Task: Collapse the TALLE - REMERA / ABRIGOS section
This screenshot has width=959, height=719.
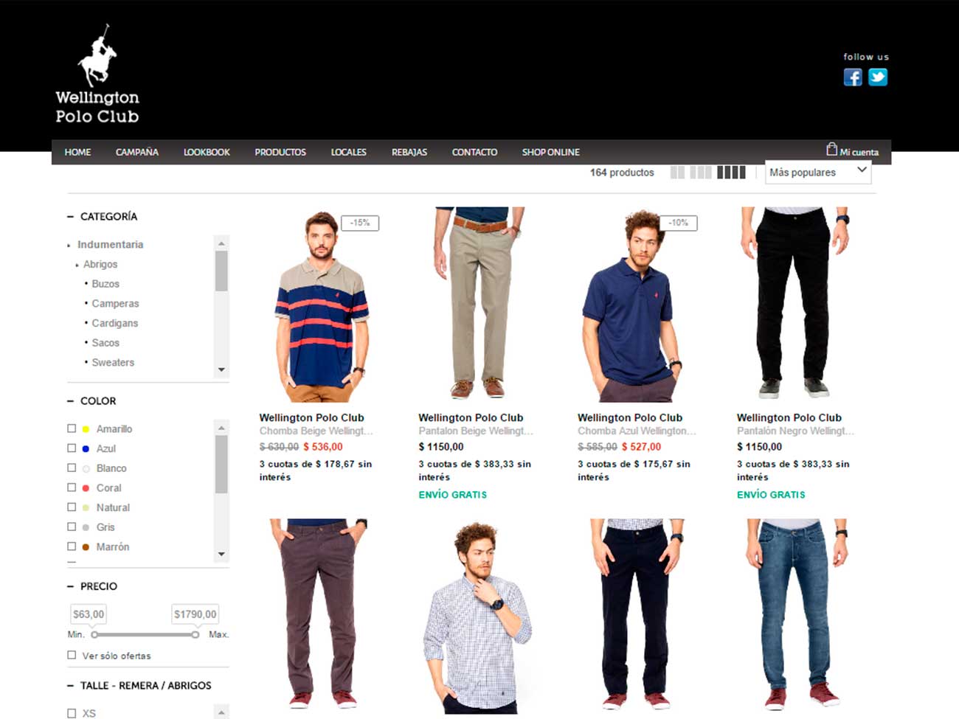Action: (x=71, y=686)
